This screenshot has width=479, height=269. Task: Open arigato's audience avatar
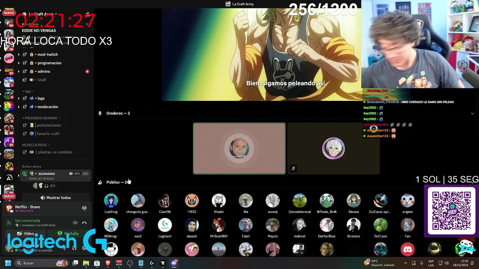pyautogui.click(x=408, y=201)
